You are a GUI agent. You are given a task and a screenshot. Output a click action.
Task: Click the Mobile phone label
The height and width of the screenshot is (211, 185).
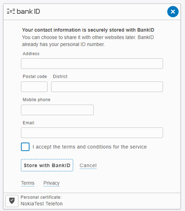pyautogui.click(x=36, y=100)
